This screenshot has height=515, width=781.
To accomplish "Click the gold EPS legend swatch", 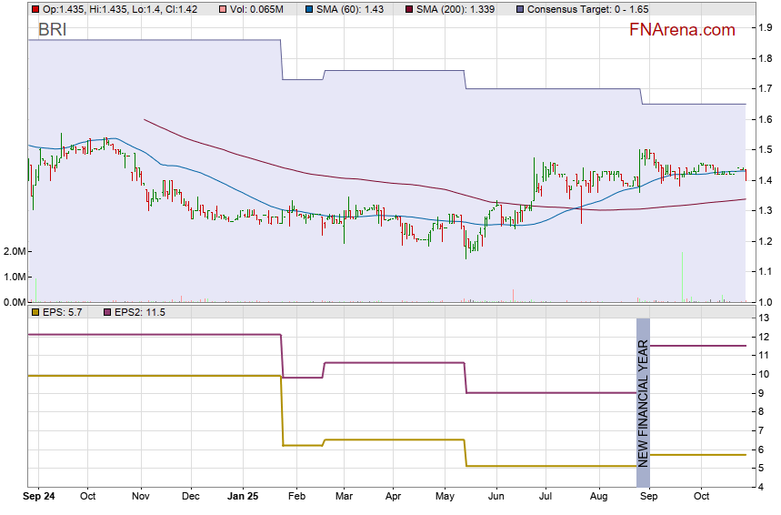I will 35,312.
